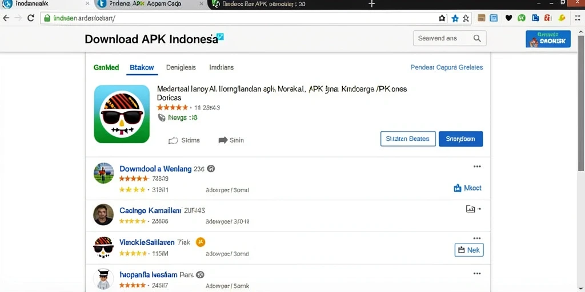Open three-dot menu for Downdoal a Wenlang
Screen dimensions: 585x292
pyautogui.click(x=477, y=167)
